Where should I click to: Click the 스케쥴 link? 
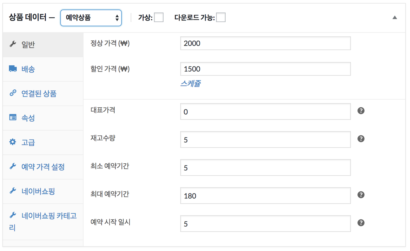[x=190, y=83]
